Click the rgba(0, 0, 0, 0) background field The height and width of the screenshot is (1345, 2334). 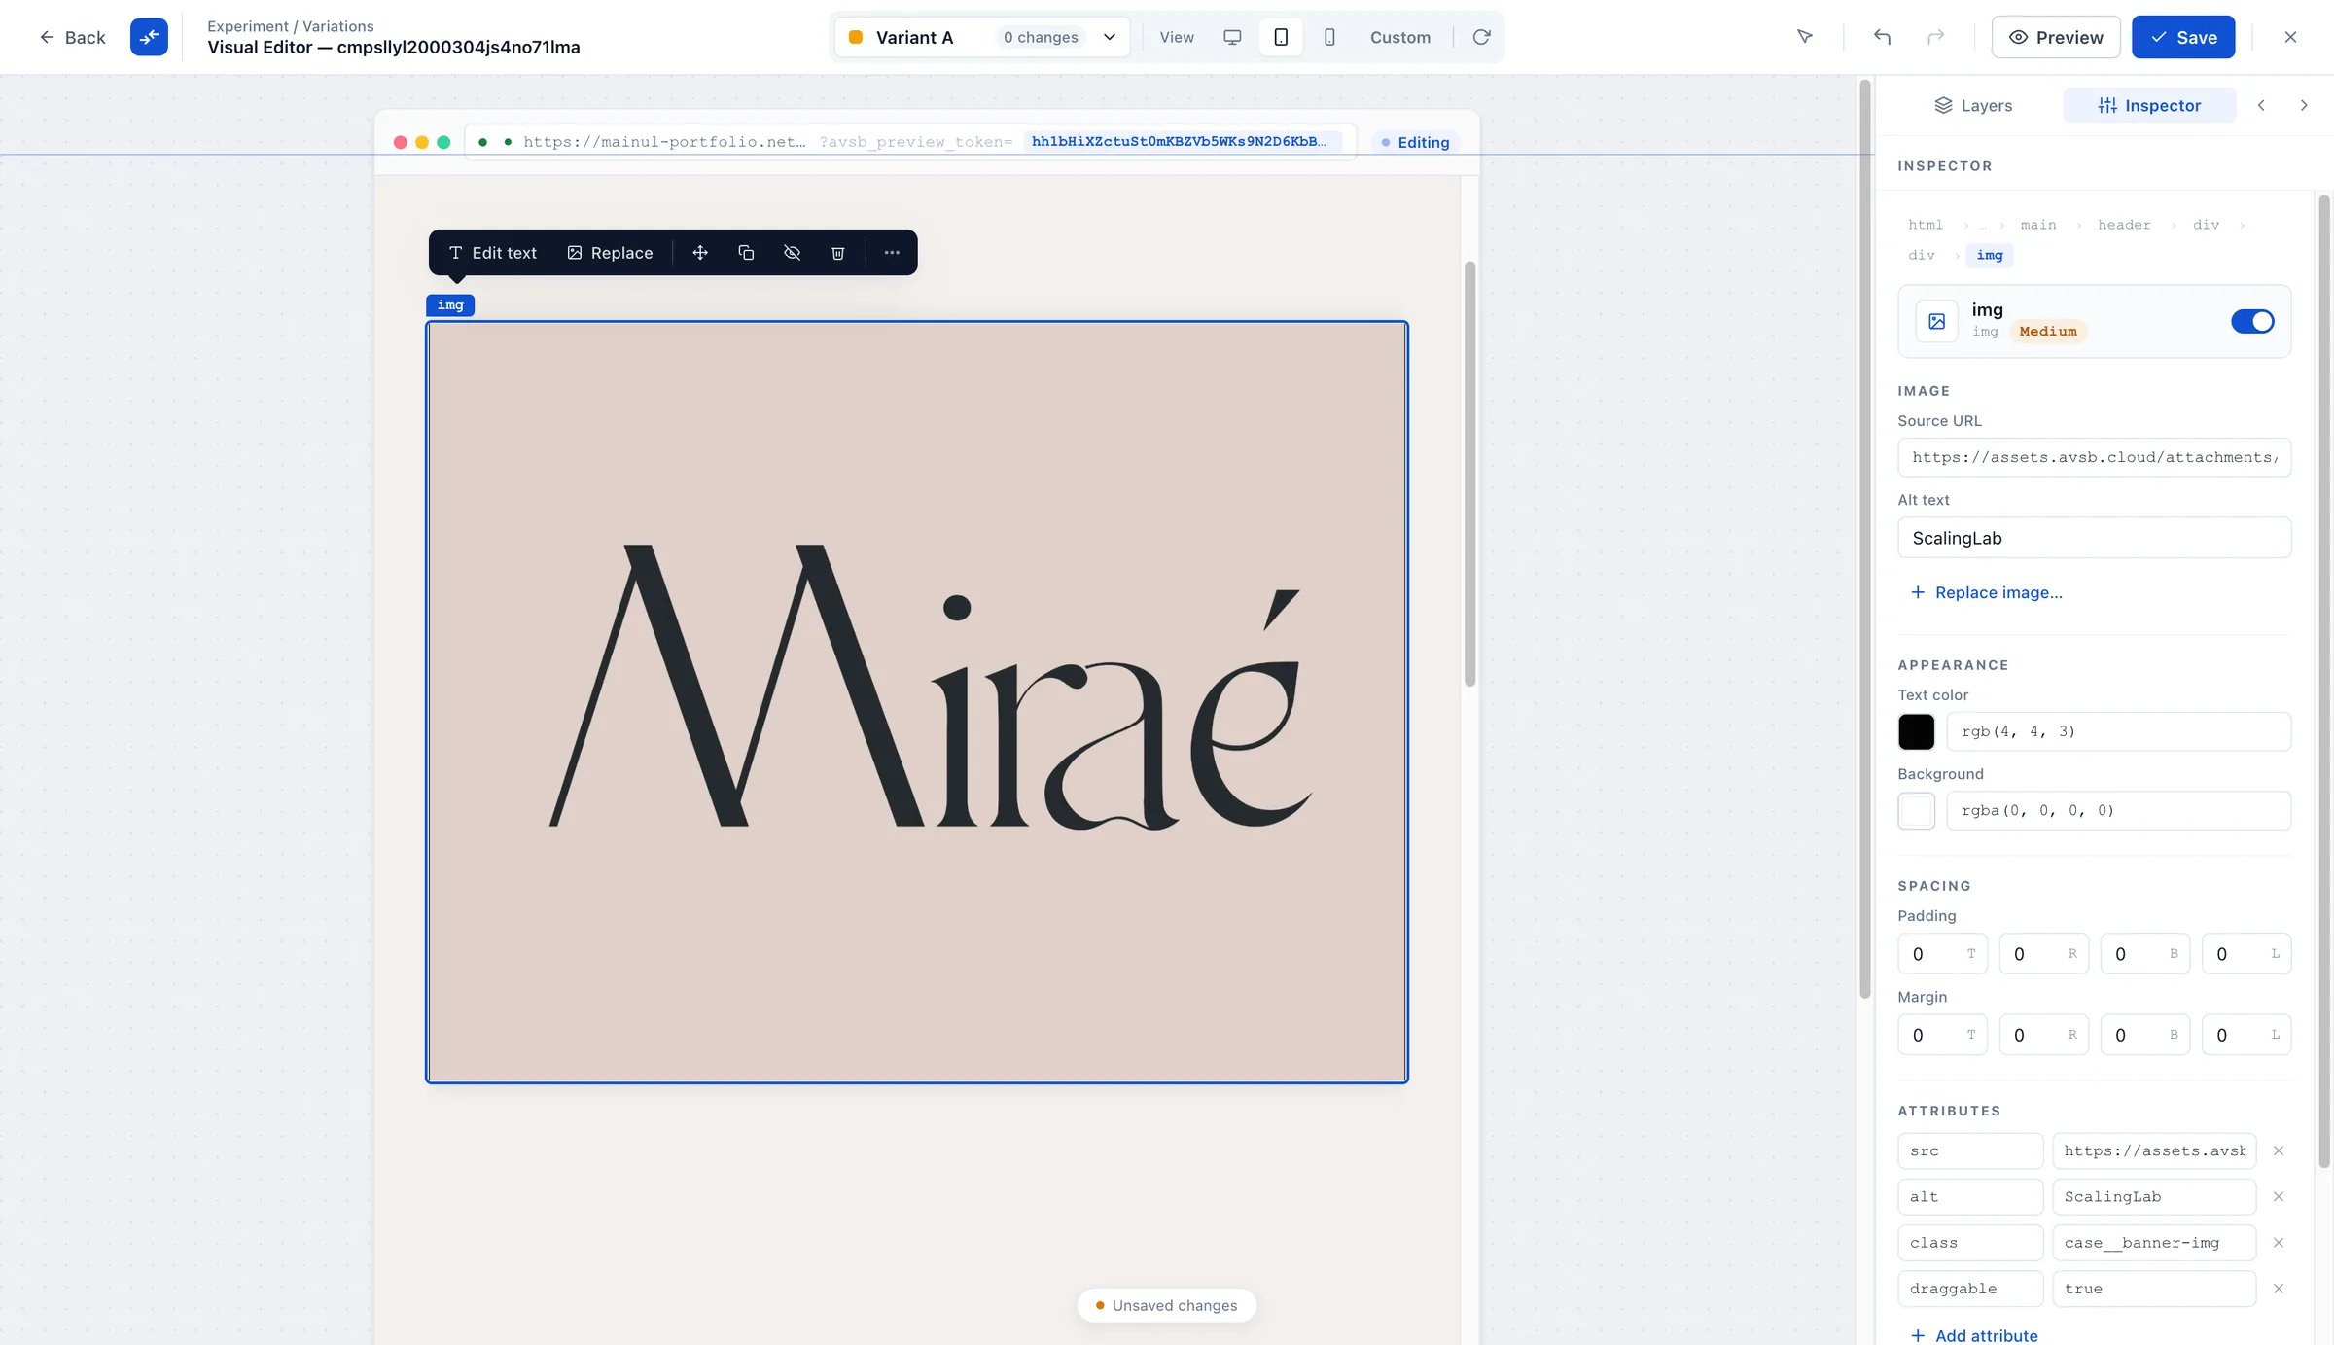click(2118, 810)
